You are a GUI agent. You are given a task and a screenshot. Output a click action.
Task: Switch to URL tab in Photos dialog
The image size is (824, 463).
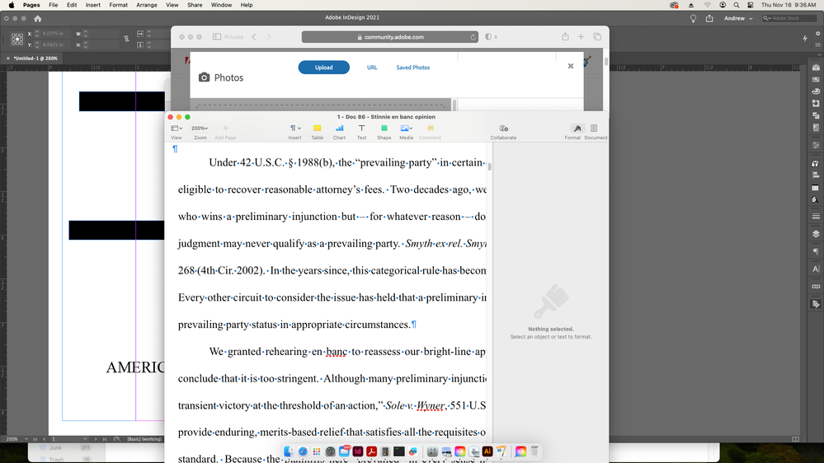pyautogui.click(x=372, y=68)
